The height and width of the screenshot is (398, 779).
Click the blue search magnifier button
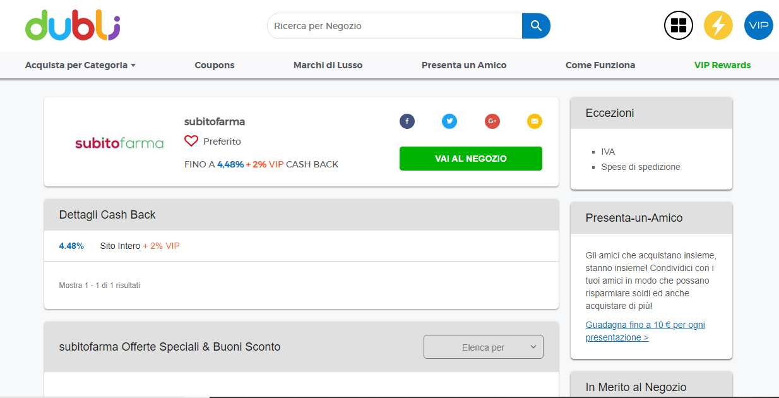pyautogui.click(x=536, y=26)
